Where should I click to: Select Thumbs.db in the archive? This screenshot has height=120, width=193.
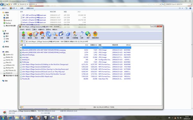[x=26, y=79]
